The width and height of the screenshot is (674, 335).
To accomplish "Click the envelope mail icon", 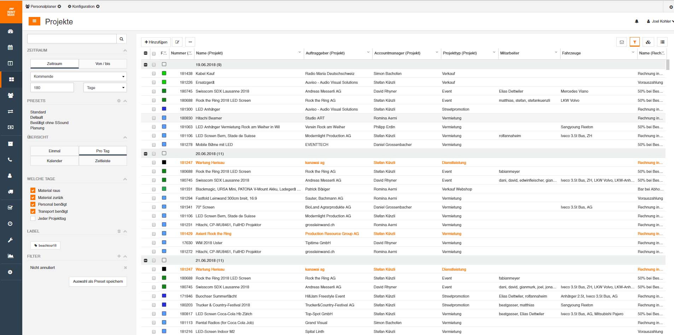I will point(622,42).
